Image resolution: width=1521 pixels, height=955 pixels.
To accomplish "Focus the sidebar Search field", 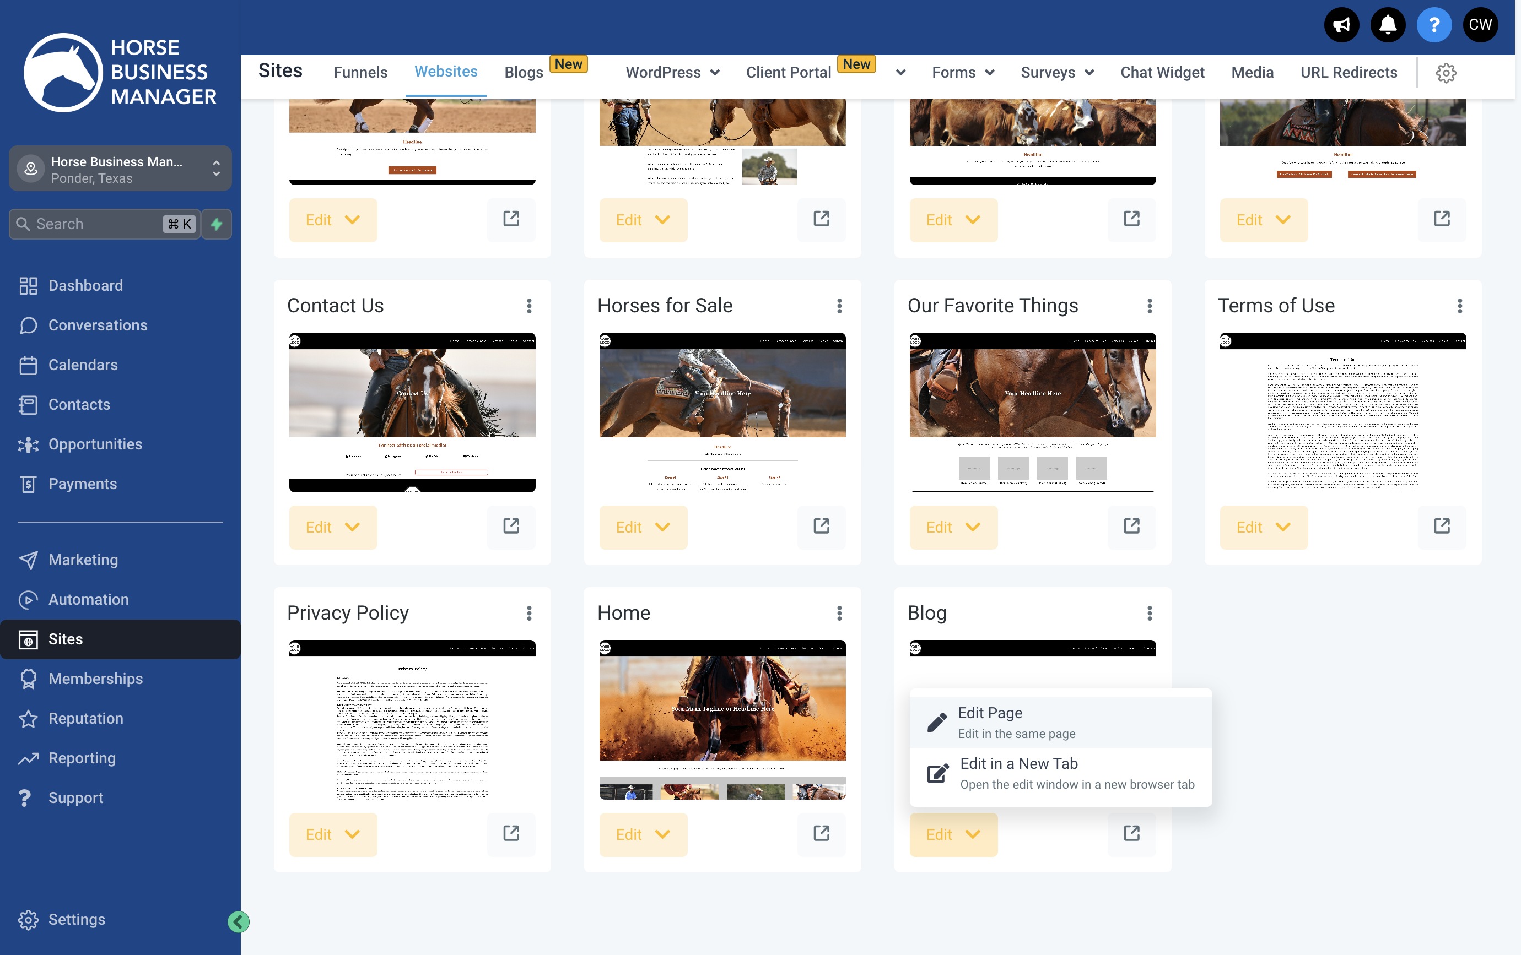I will 104,224.
